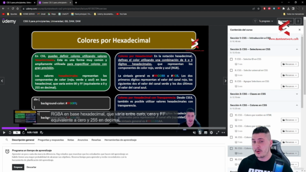Collapse Sección 4 Colores en CSS
This screenshot has width=306, height=172.
pyautogui.click(x=297, y=105)
